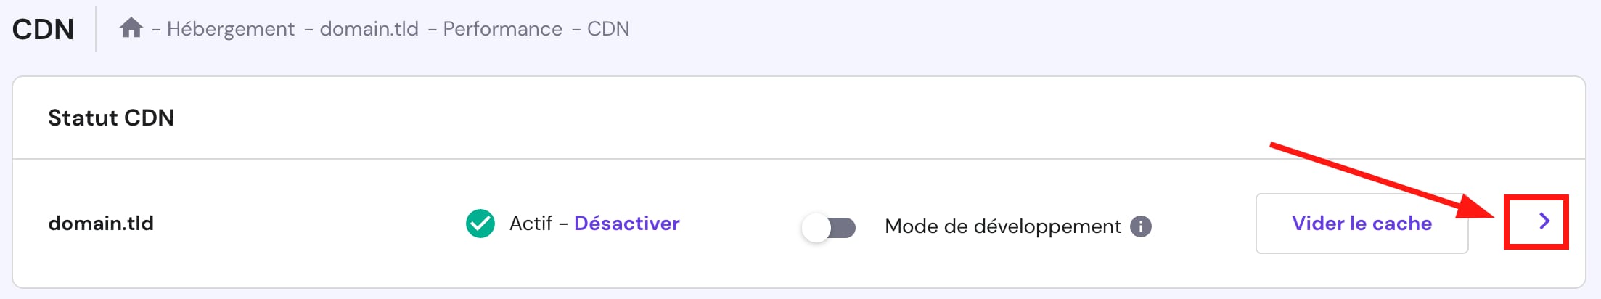Click the green active checkmark icon

(480, 224)
